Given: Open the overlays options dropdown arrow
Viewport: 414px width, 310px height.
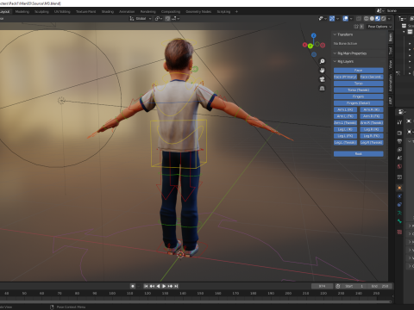Looking at the screenshot, I should click(x=351, y=19).
